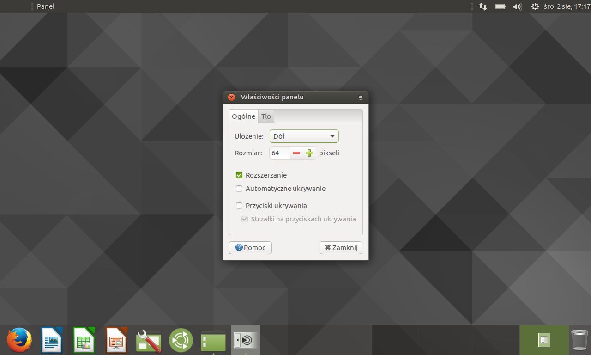Click the green plus to increase size
This screenshot has width=591, height=355.
(x=309, y=153)
